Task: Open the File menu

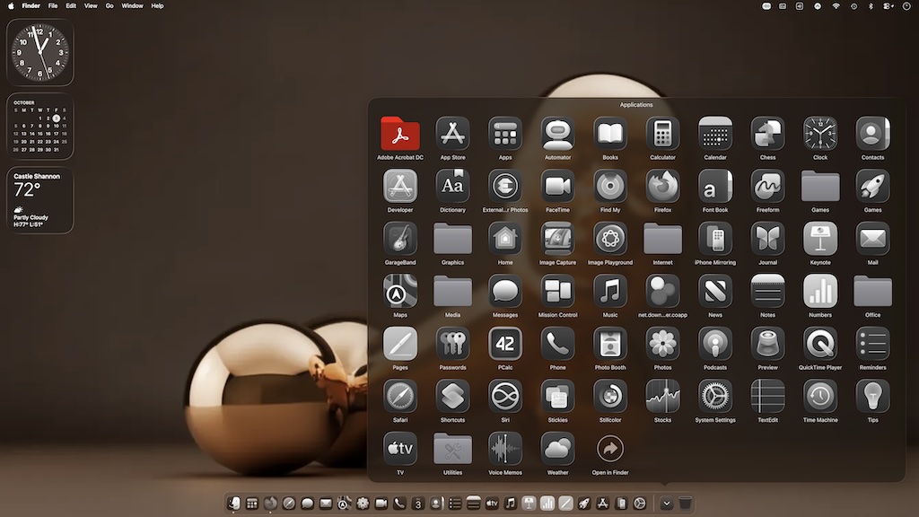Action: tap(53, 6)
